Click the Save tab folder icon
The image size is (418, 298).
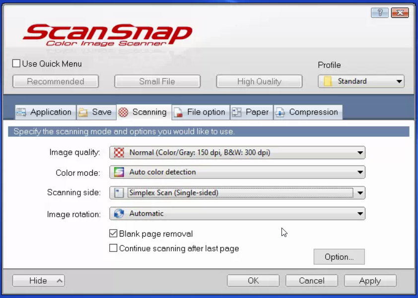coord(83,112)
